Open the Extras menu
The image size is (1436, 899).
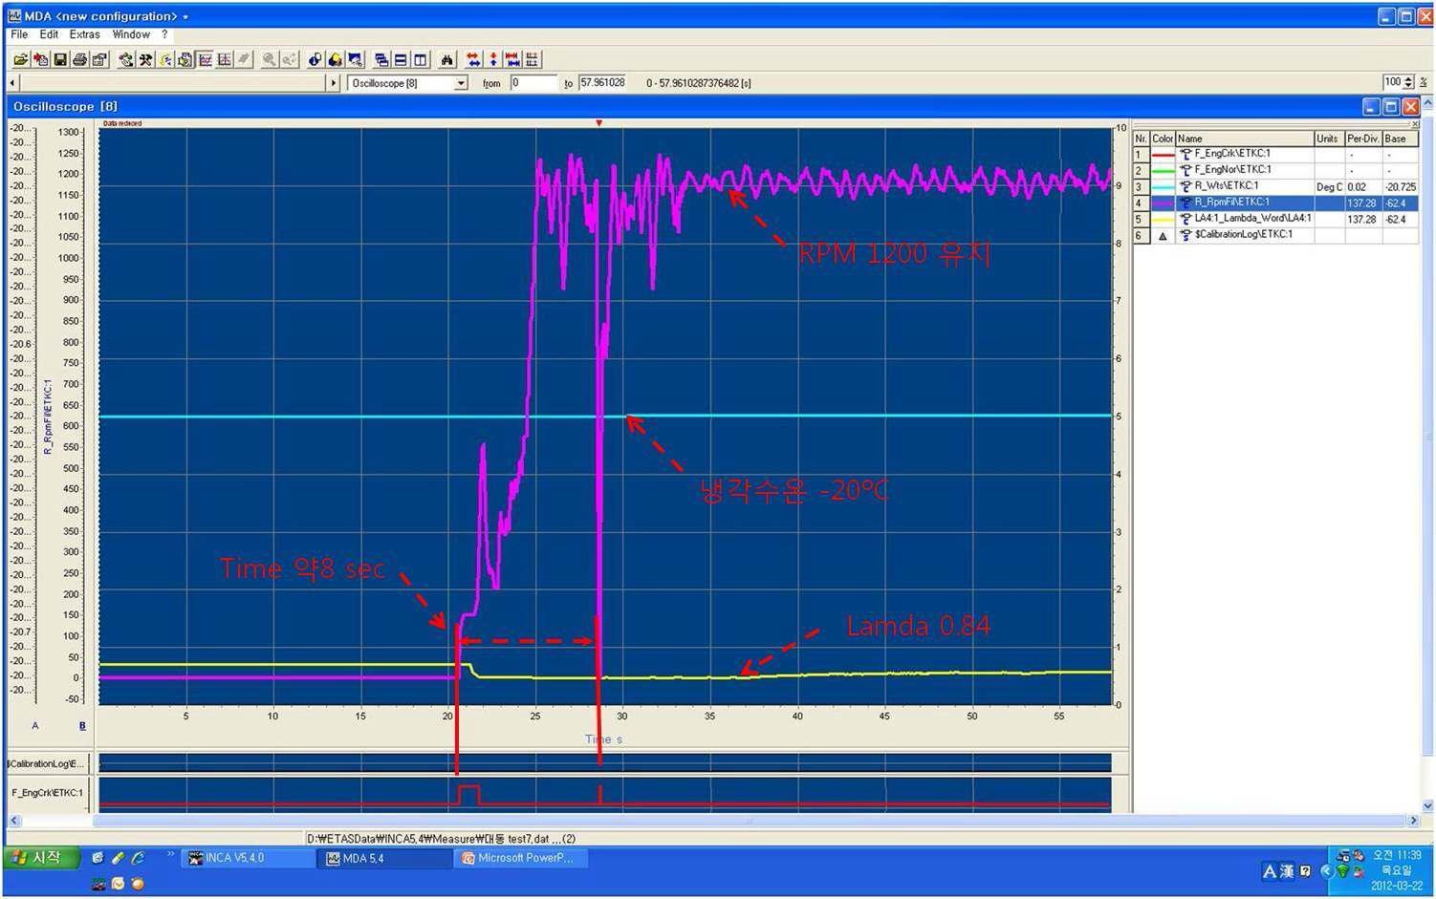coord(84,34)
